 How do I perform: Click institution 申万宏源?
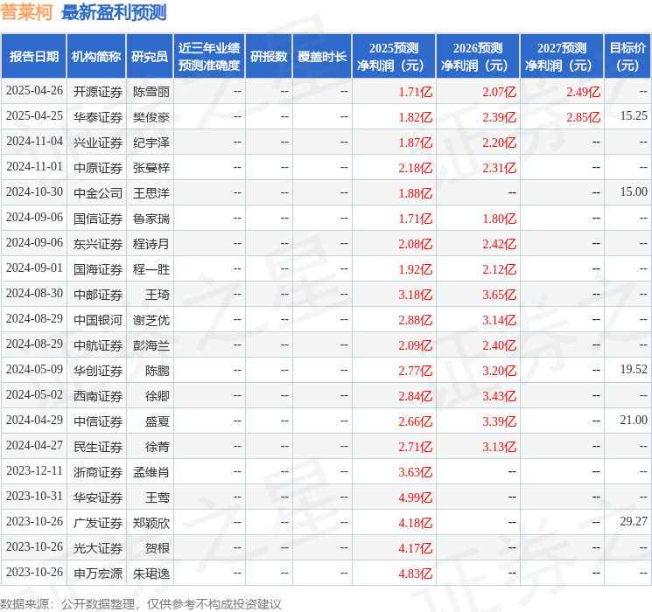pyautogui.click(x=98, y=574)
